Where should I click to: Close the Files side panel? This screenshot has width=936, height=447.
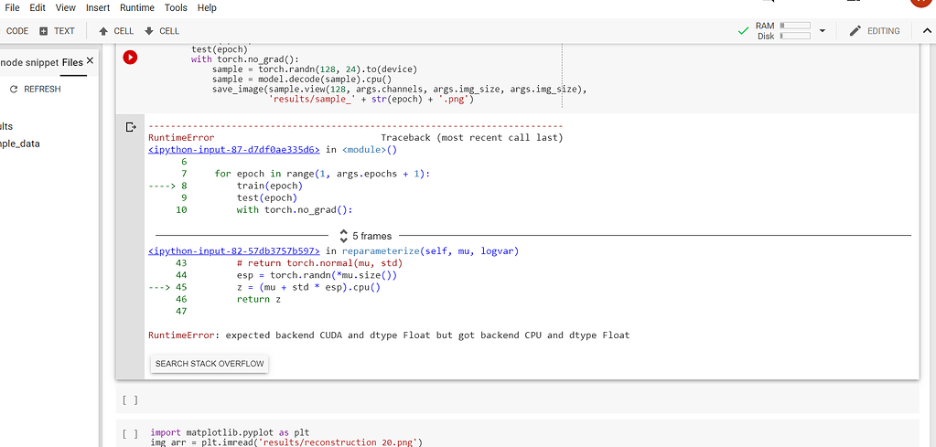pyautogui.click(x=90, y=61)
